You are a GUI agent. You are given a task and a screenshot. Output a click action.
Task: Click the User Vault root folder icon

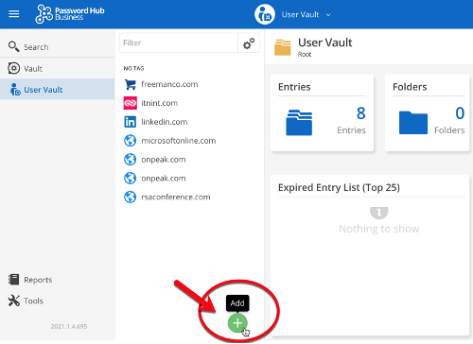[x=283, y=47]
